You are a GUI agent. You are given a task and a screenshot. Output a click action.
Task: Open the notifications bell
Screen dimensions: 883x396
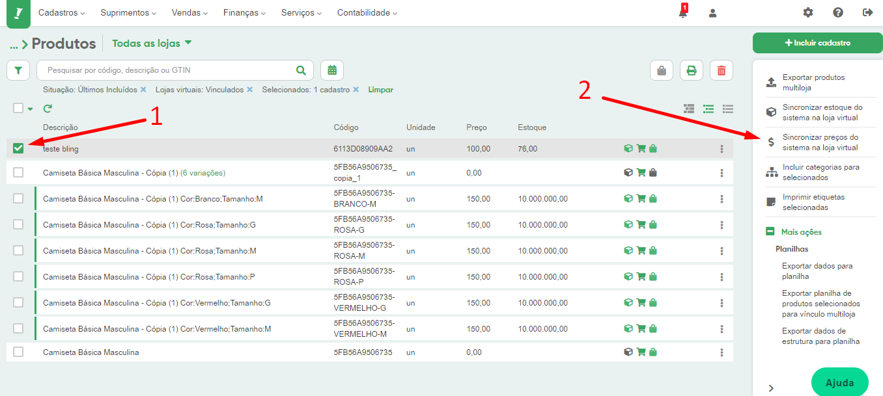(682, 13)
